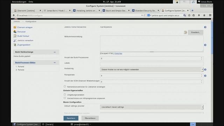Go back with browser back arrow
This screenshot has width=224, height=126.
(x=14, y=15)
